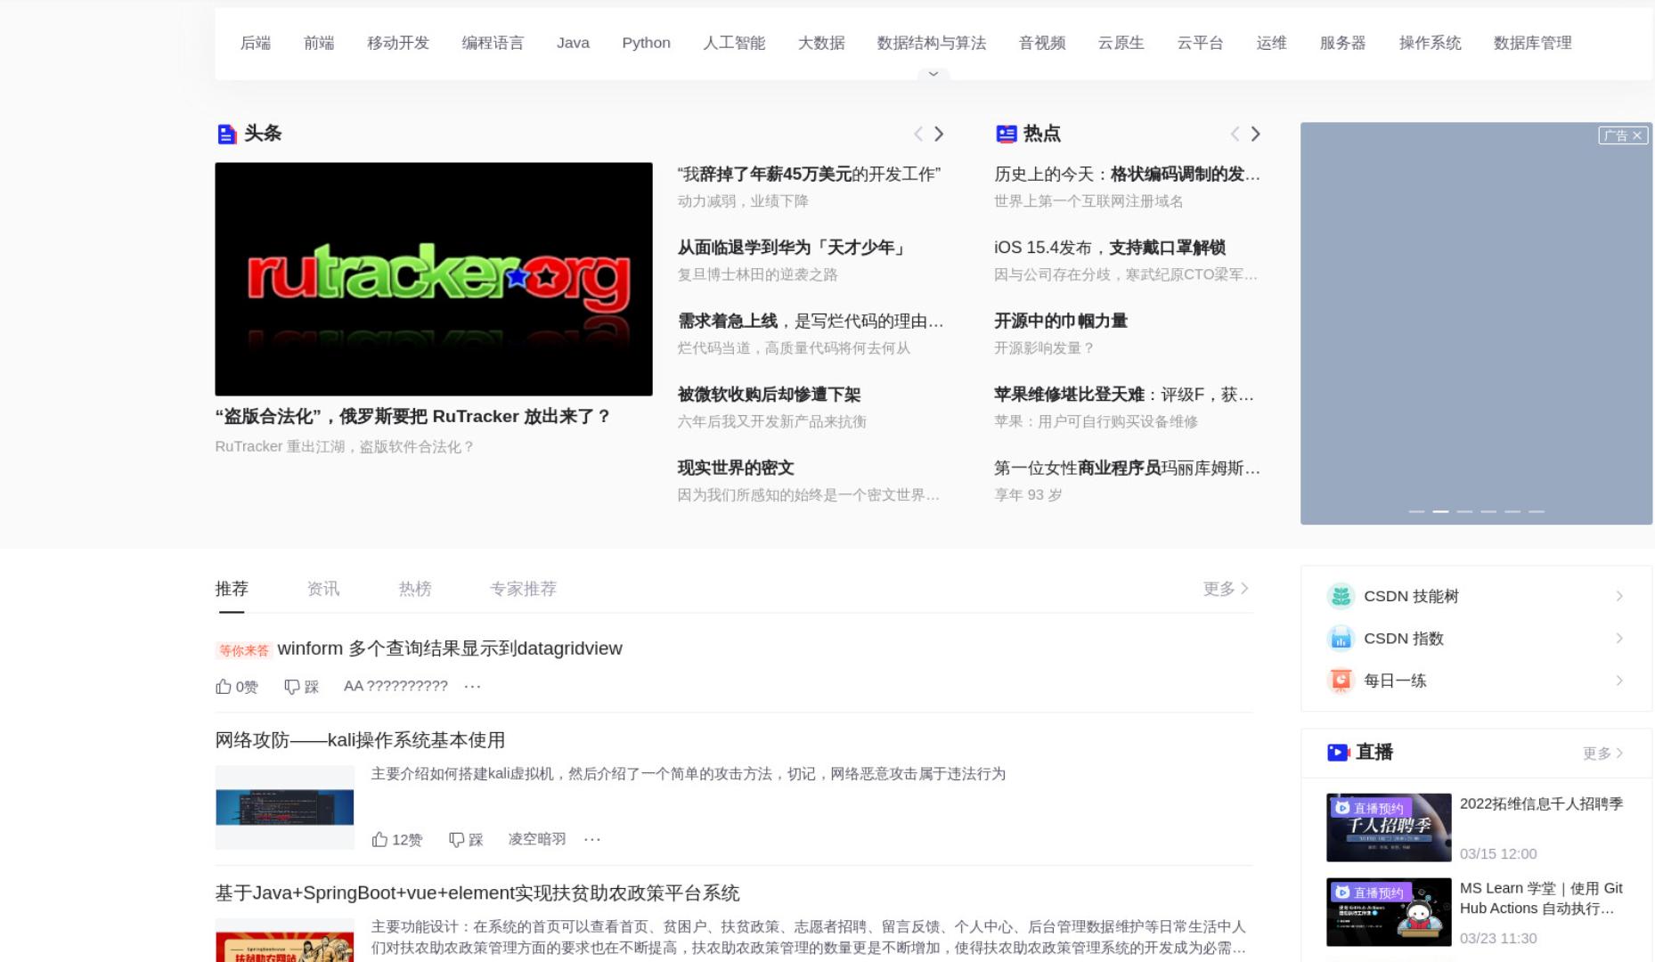Open the 每日一练 icon

pyautogui.click(x=1341, y=681)
